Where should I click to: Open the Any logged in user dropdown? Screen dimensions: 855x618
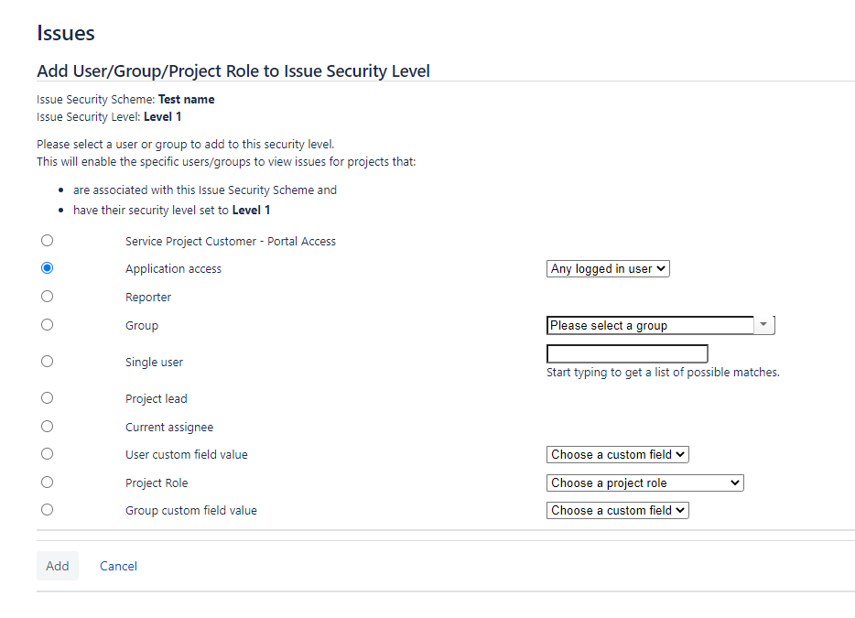click(x=609, y=269)
